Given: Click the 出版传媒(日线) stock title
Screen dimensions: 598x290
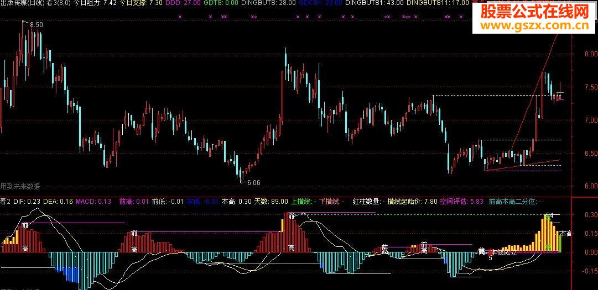Looking at the screenshot, I should 22,3.
